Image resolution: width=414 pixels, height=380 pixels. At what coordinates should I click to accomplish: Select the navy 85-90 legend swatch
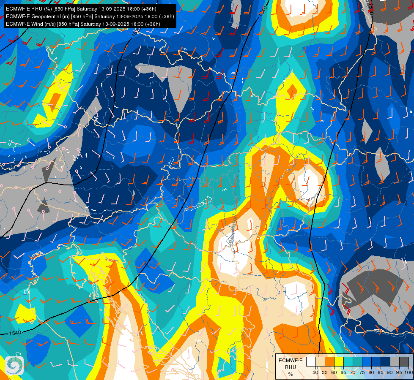click(x=386, y=361)
